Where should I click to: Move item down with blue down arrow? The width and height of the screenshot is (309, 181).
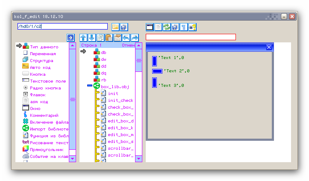tap(92, 38)
